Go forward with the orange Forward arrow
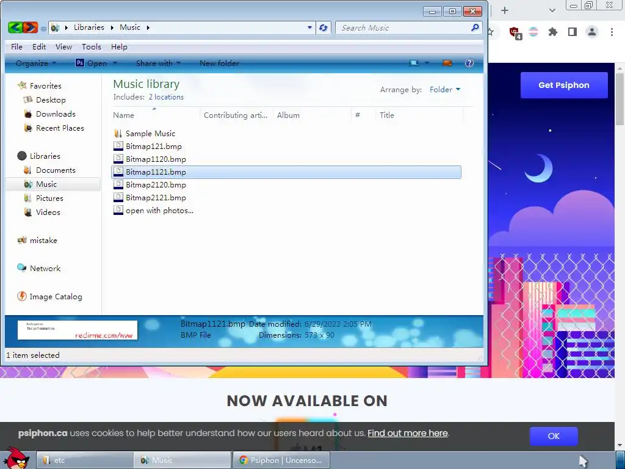The image size is (625, 469). click(x=31, y=27)
